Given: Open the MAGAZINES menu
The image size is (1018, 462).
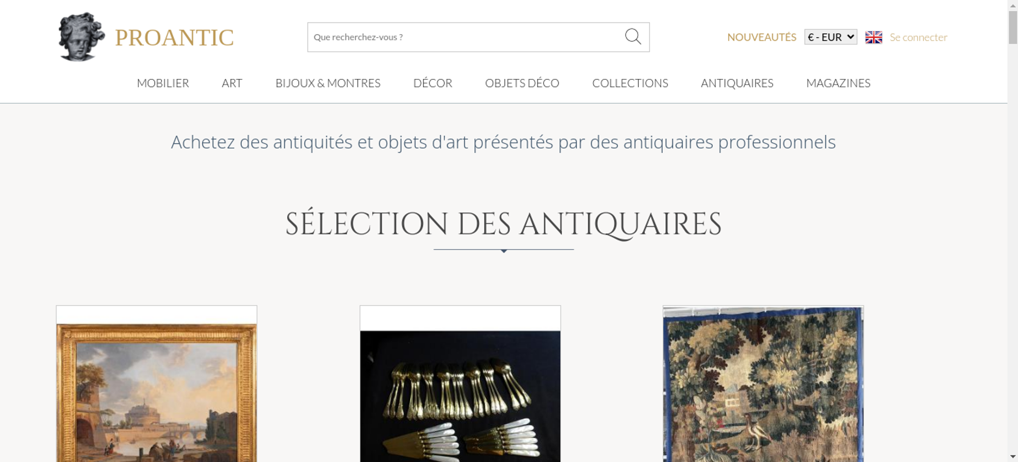Looking at the screenshot, I should pos(838,83).
